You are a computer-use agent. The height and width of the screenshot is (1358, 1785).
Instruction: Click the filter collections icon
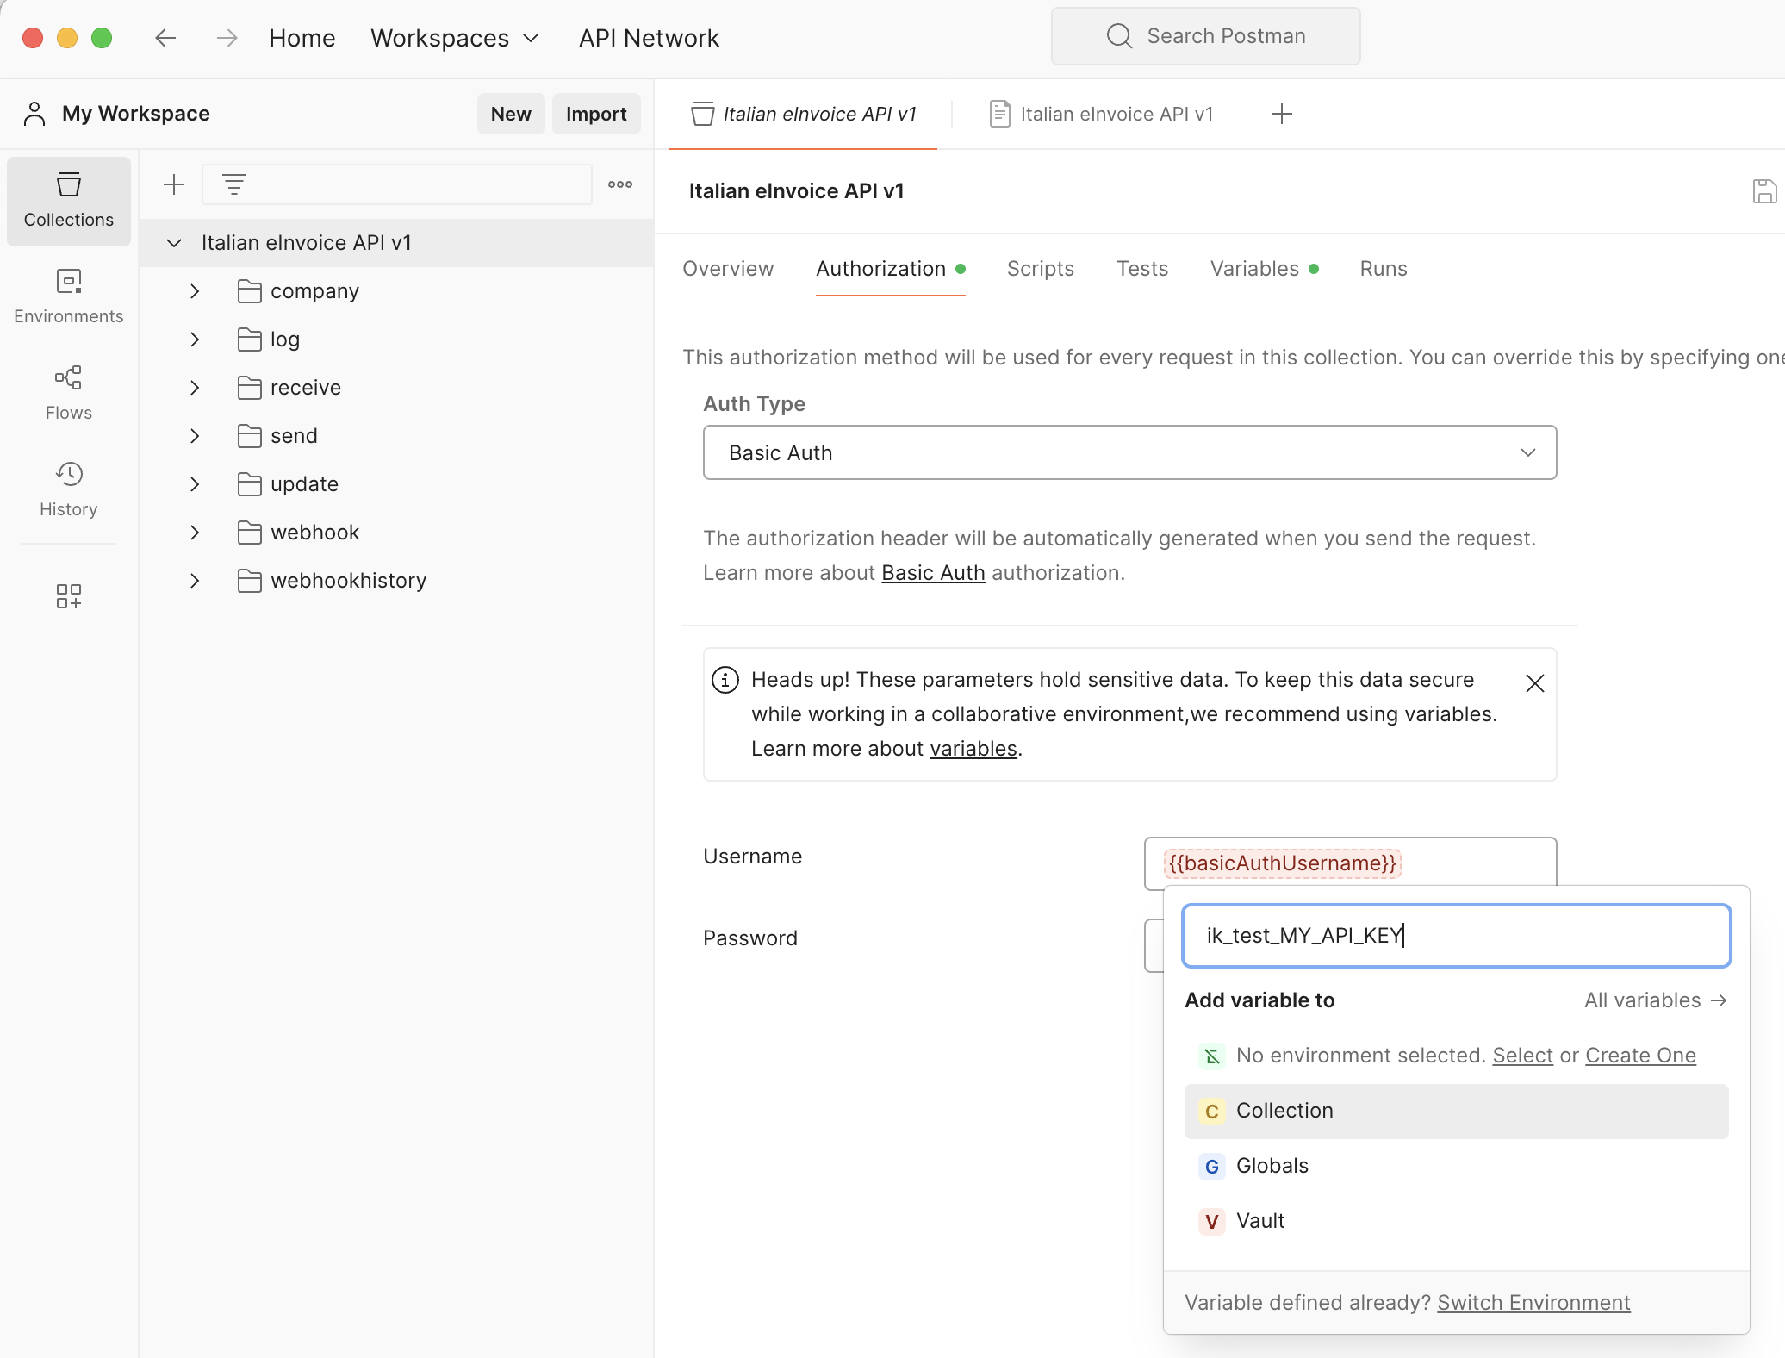(234, 184)
